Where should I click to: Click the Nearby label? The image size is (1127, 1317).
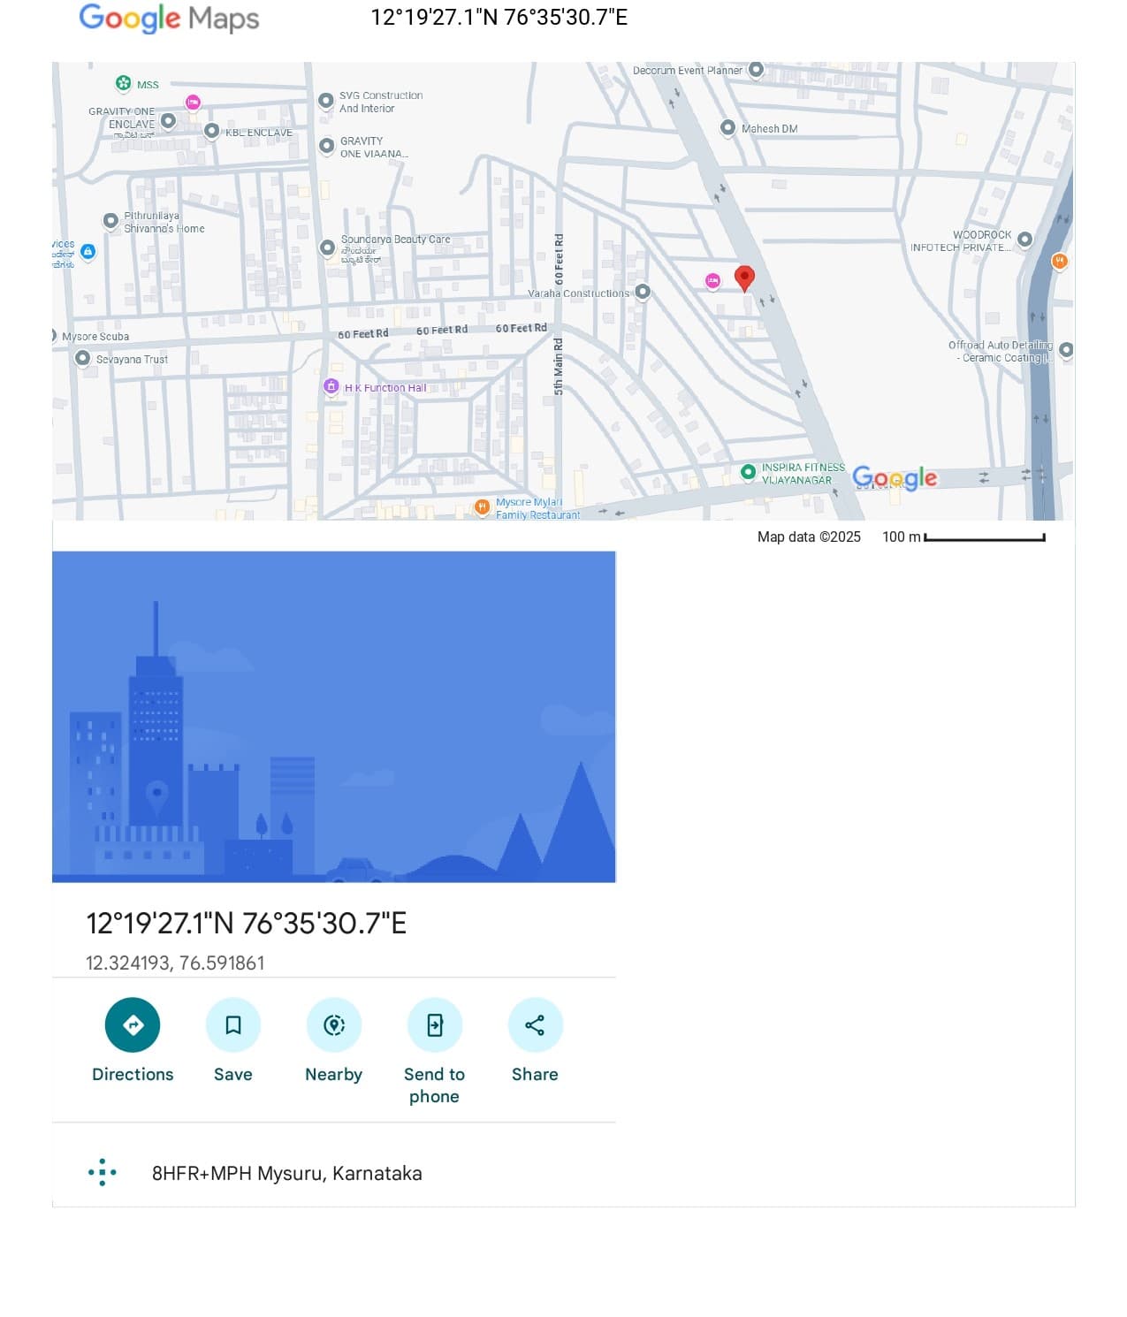tap(334, 1074)
